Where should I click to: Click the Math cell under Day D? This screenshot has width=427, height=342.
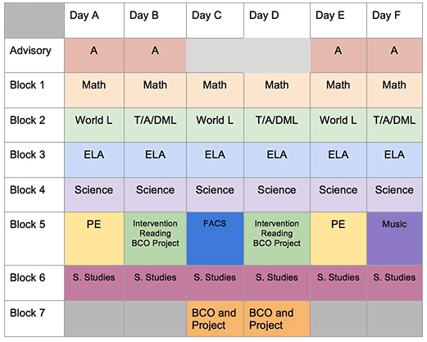click(277, 90)
